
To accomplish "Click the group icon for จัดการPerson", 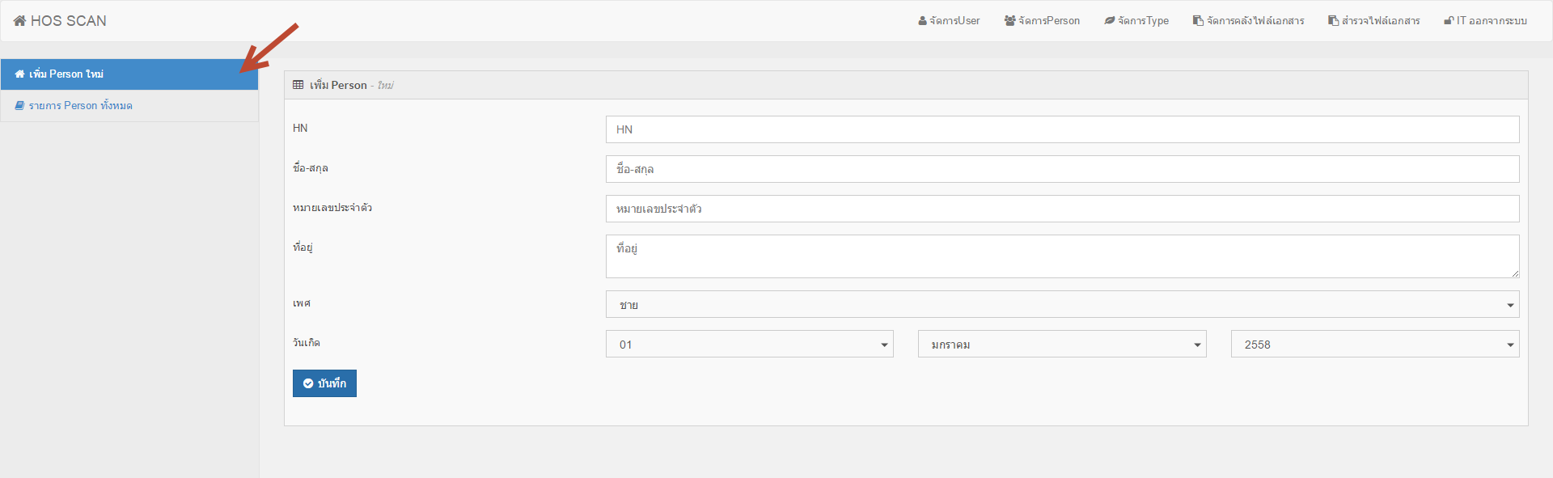I will [x=1009, y=21].
